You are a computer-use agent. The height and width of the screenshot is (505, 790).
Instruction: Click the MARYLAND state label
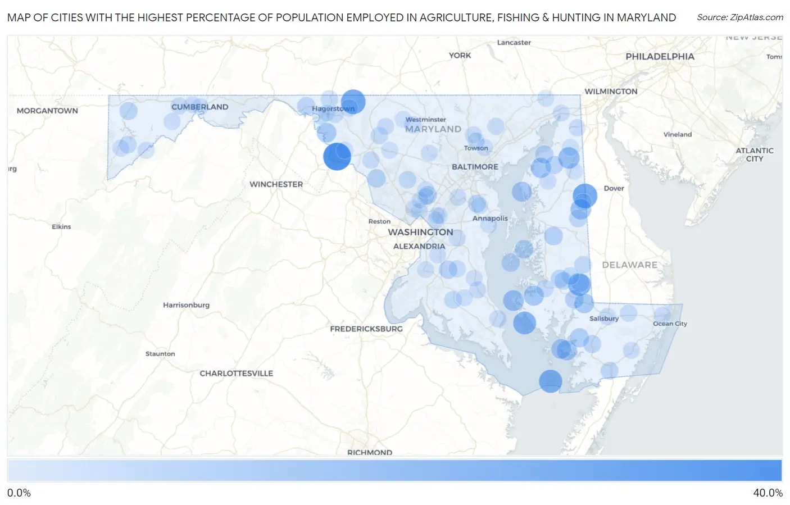(x=433, y=129)
